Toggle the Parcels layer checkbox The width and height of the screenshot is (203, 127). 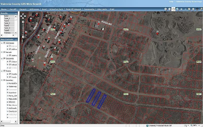point(4,52)
